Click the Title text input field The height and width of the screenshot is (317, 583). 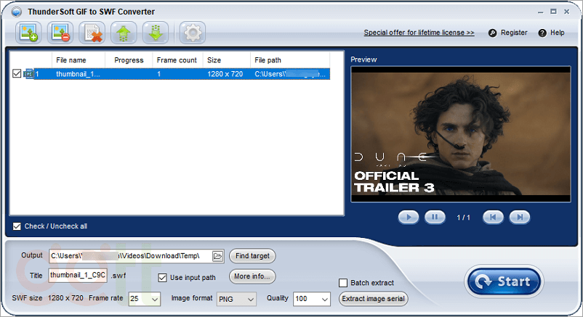click(x=78, y=276)
